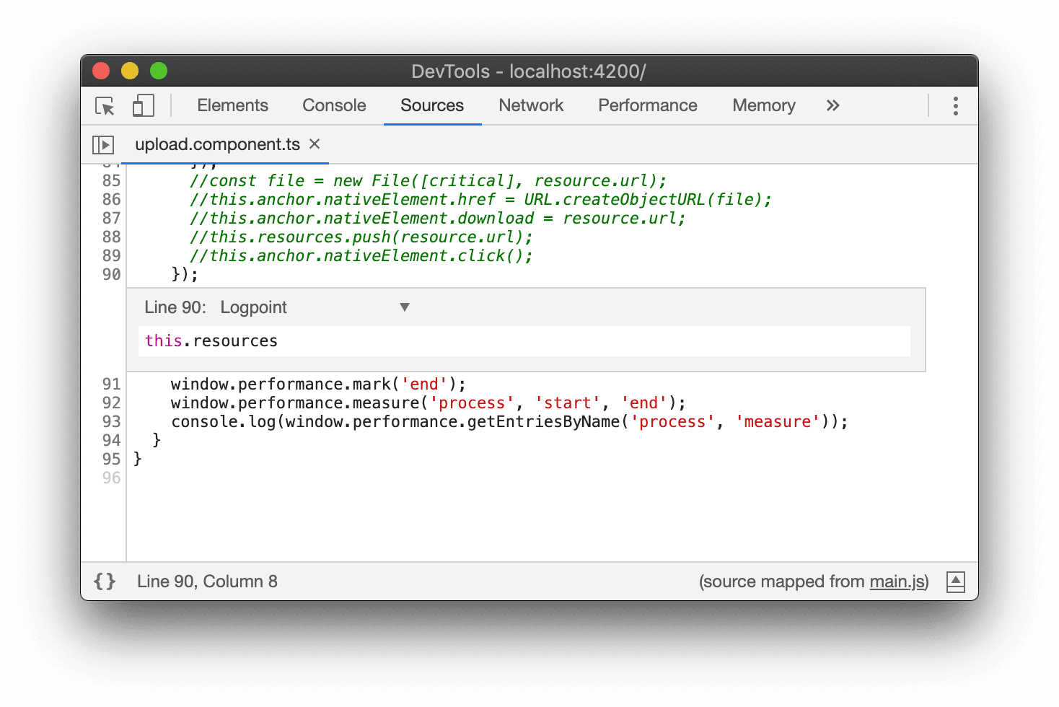Toggle a breakpoint at line 85
Image resolution: width=1059 pixels, height=707 pixels.
click(110, 180)
